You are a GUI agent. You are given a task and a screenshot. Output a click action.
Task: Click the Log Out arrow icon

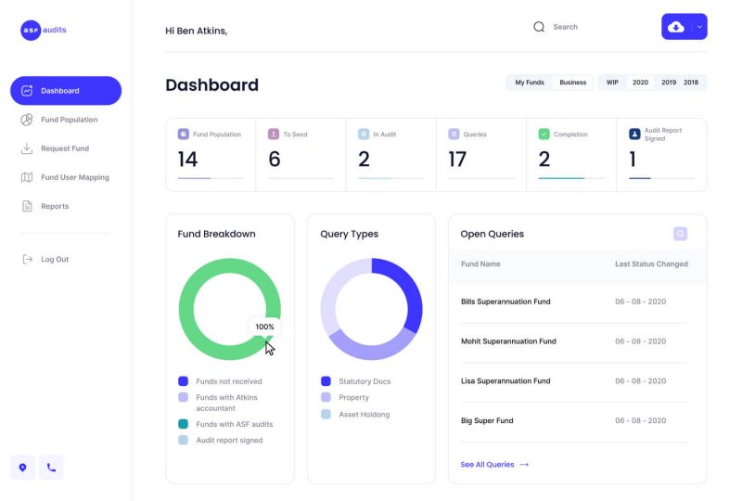(27, 259)
